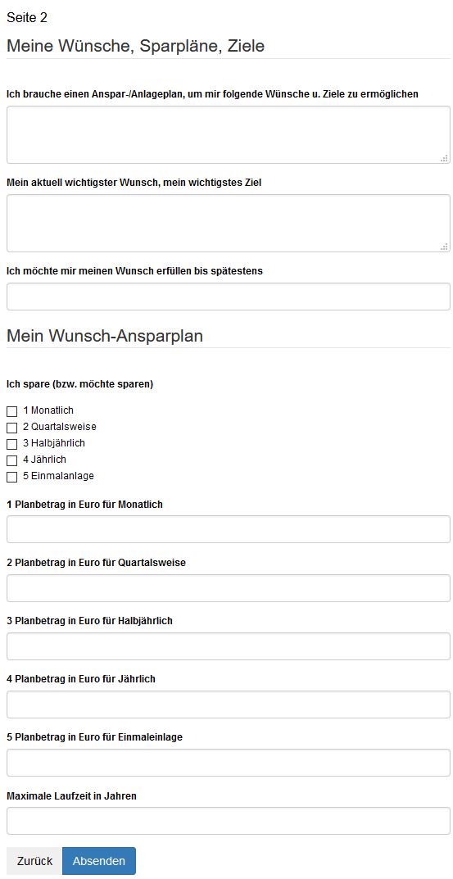Click the wichtigster Wunsch text area
Screen dimensions: 453x879
tap(229, 223)
